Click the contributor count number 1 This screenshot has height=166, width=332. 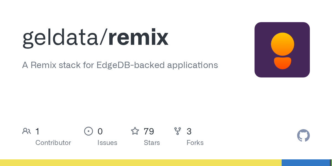click(37, 131)
